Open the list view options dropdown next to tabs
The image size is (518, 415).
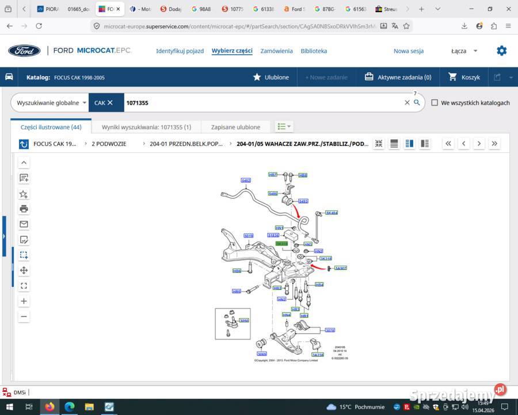click(x=284, y=126)
